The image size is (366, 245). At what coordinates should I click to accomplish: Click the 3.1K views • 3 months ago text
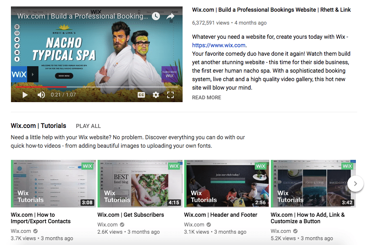click(215, 232)
